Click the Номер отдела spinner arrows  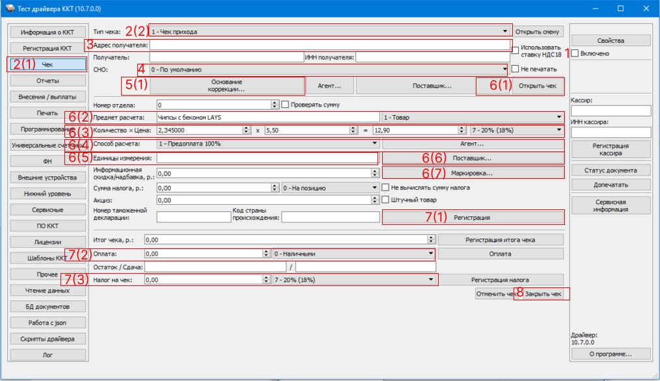(275, 105)
